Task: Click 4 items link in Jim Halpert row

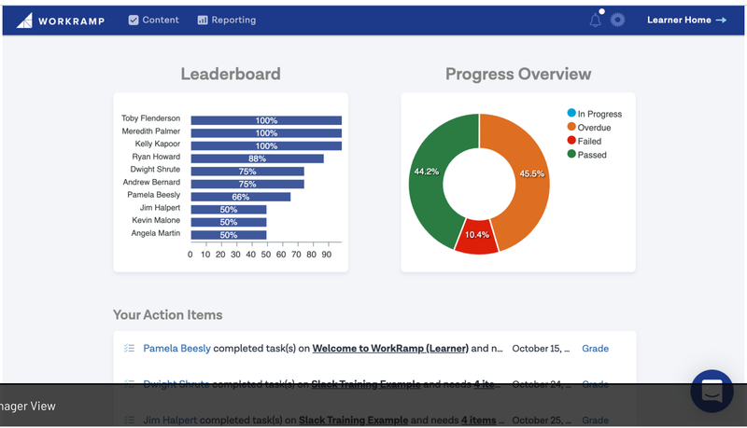Action: click(x=478, y=420)
